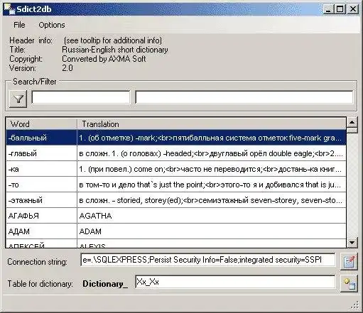
Task: Click the 'see tooltip for additional info' text
Action: click(x=113, y=40)
